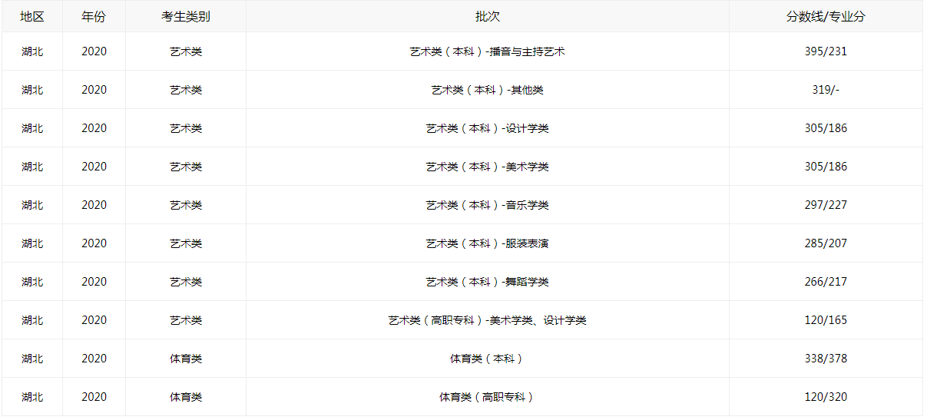Screen dimensions: 927x420
Task: Click the 地区 column header
Action: click(32, 16)
